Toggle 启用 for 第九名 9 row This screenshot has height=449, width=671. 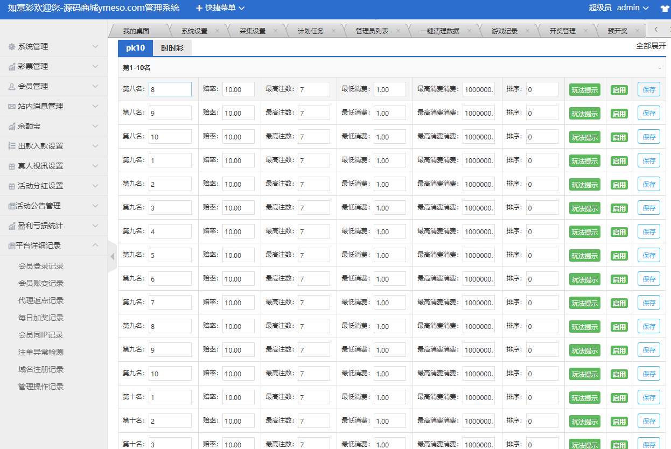pyautogui.click(x=619, y=350)
